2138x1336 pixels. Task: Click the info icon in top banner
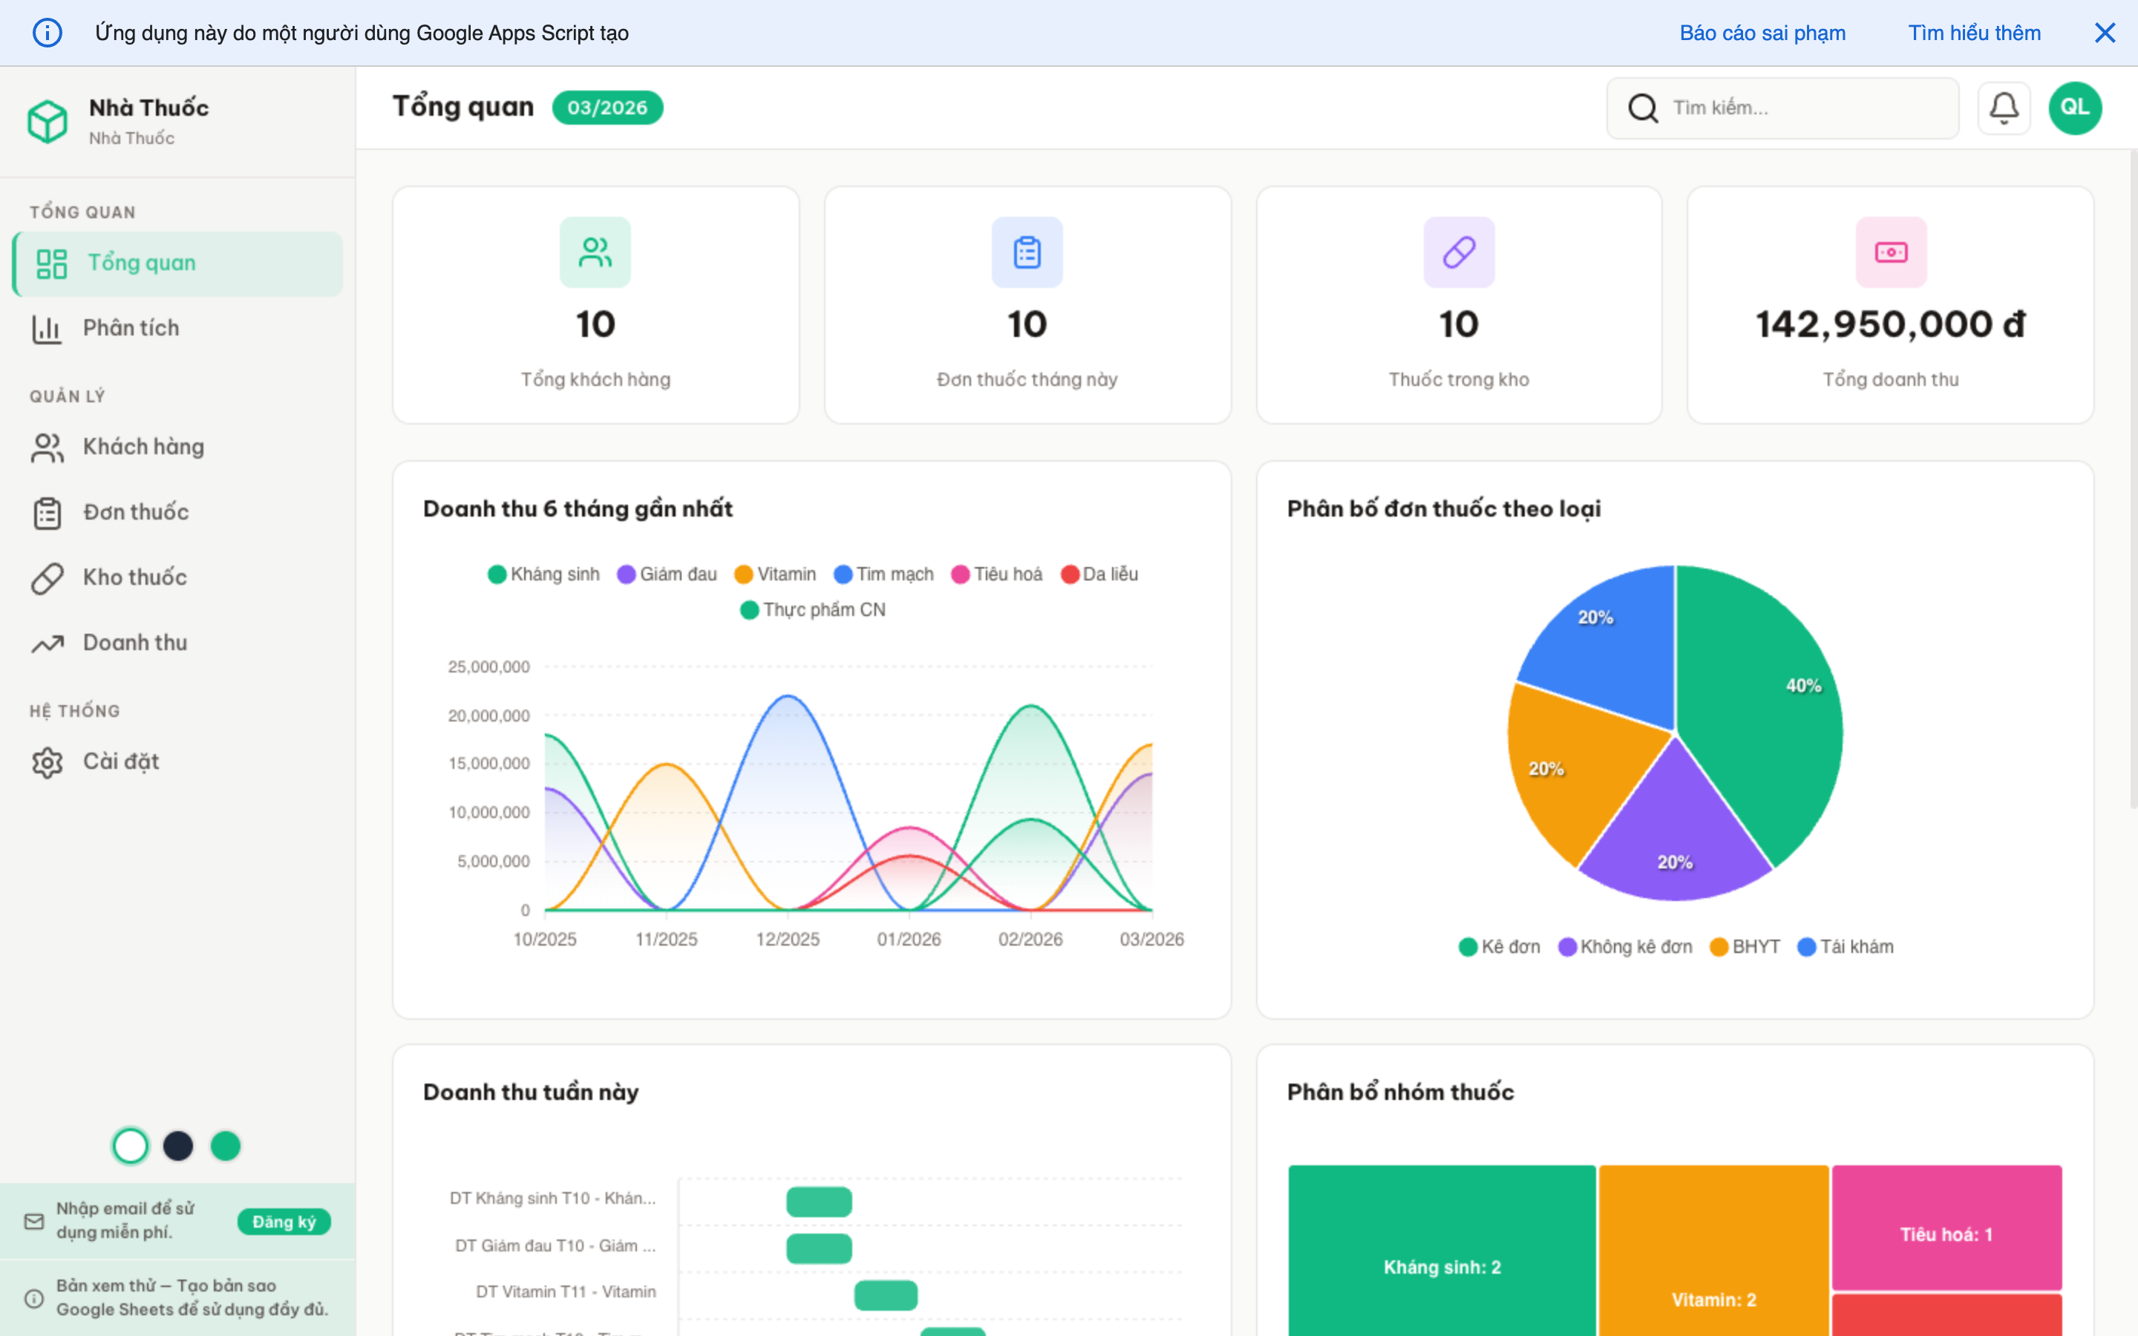pos(47,33)
